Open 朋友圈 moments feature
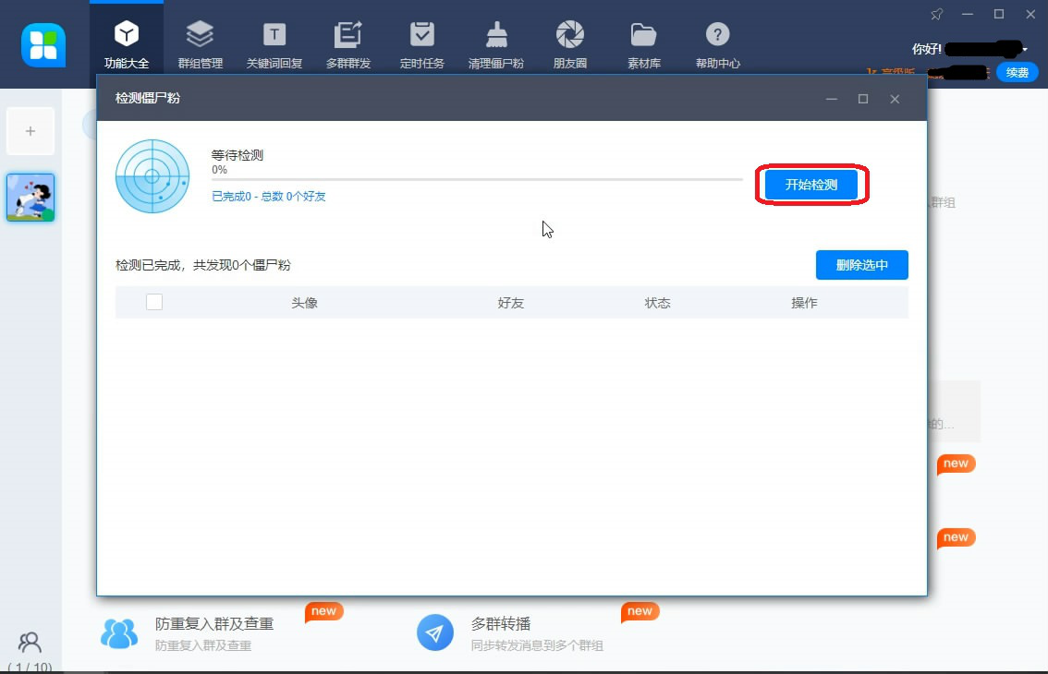 [x=570, y=44]
